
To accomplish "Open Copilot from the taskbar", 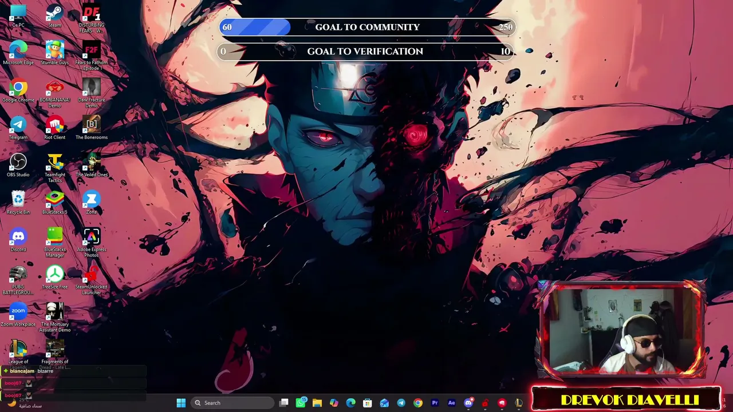I will pyautogui.click(x=334, y=403).
